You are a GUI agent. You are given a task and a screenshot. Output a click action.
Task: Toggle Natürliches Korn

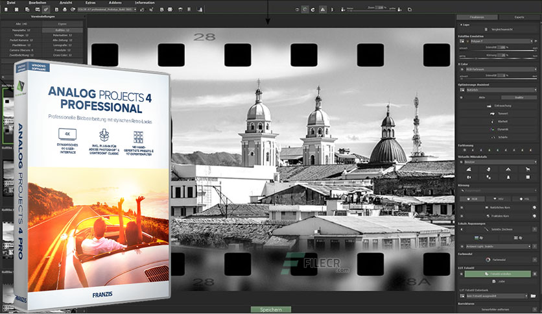pyautogui.click(x=498, y=208)
